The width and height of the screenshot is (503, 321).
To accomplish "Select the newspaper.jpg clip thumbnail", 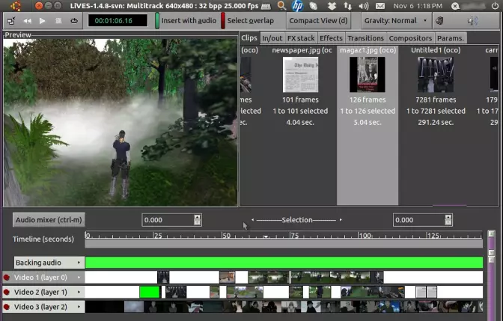I will (301, 75).
